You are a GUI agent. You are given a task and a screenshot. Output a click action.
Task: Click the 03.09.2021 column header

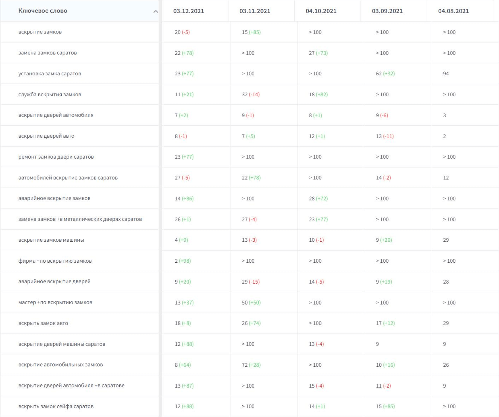(387, 11)
